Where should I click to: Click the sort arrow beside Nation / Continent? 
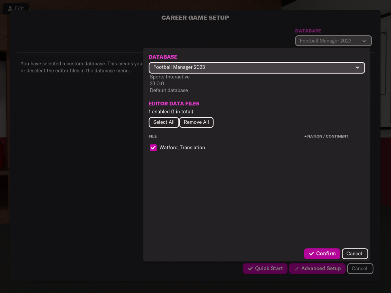point(305,136)
